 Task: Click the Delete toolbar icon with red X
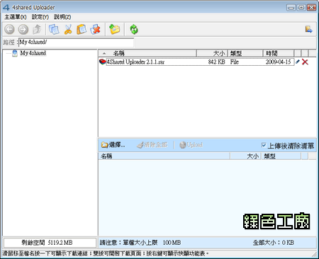[x=96, y=30]
